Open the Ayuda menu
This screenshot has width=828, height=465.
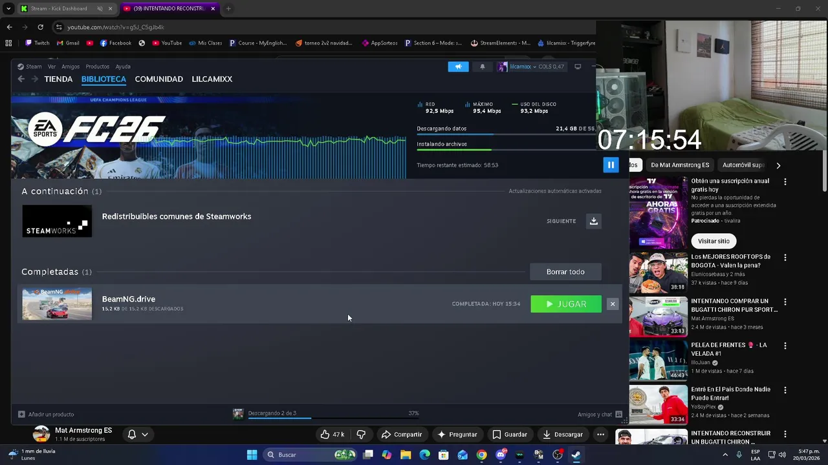[x=123, y=67]
